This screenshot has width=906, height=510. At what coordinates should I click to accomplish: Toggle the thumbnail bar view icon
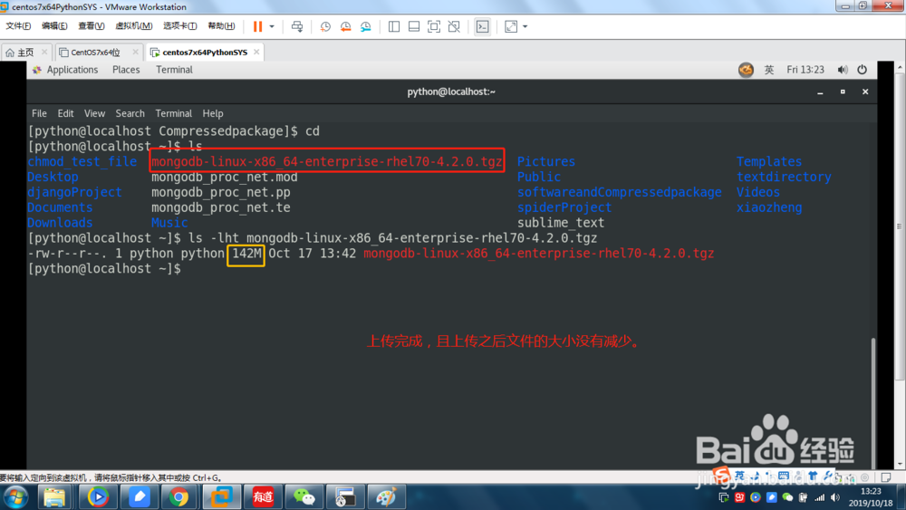tap(414, 26)
